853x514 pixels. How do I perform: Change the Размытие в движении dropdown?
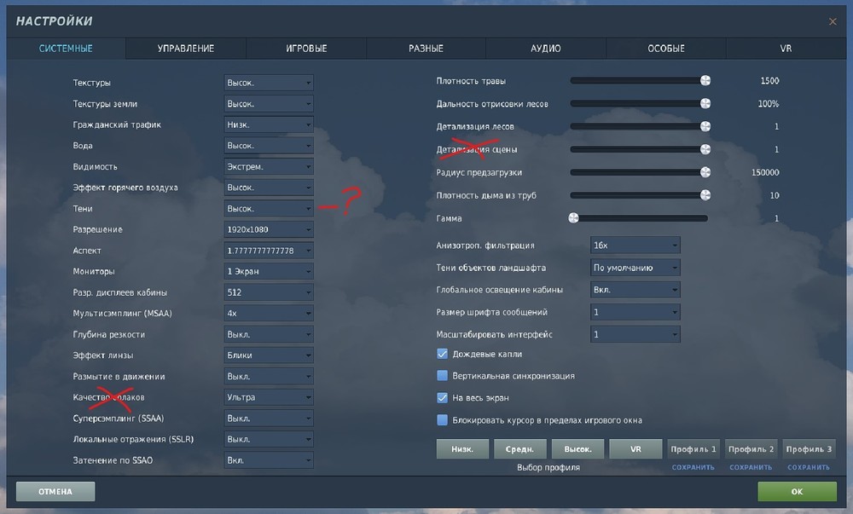[x=268, y=376]
